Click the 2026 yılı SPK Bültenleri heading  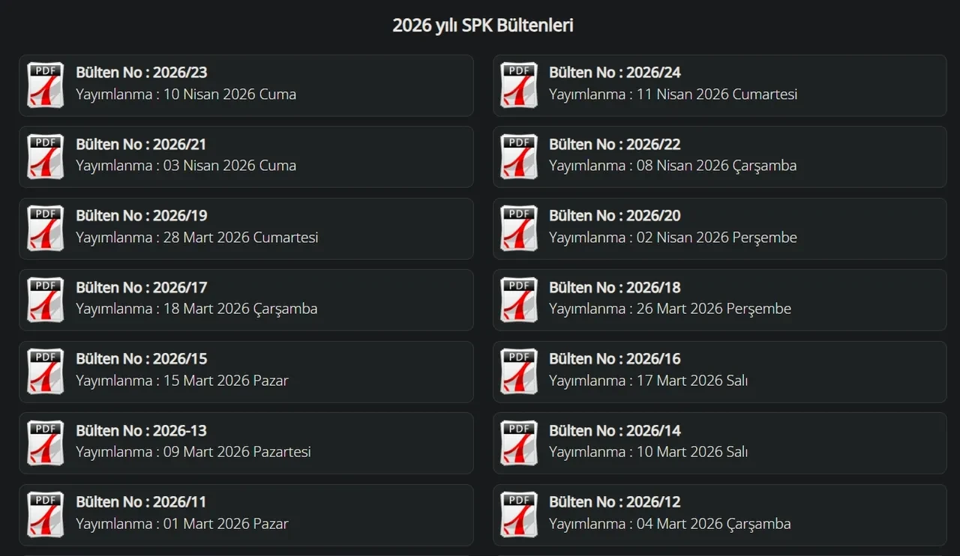click(x=483, y=25)
